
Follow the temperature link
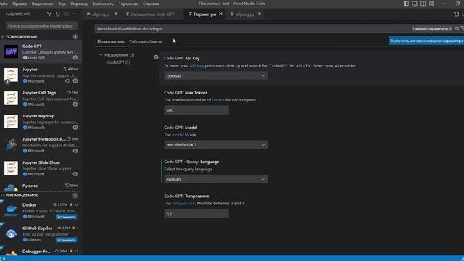[x=183, y=203]
